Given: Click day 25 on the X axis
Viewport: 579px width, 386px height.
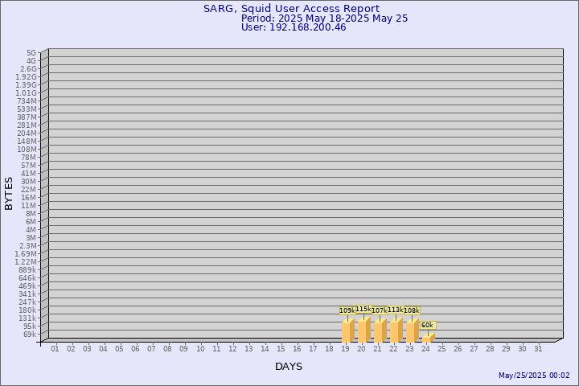Looking at the screenshot, I should click(x=441, y=349).
